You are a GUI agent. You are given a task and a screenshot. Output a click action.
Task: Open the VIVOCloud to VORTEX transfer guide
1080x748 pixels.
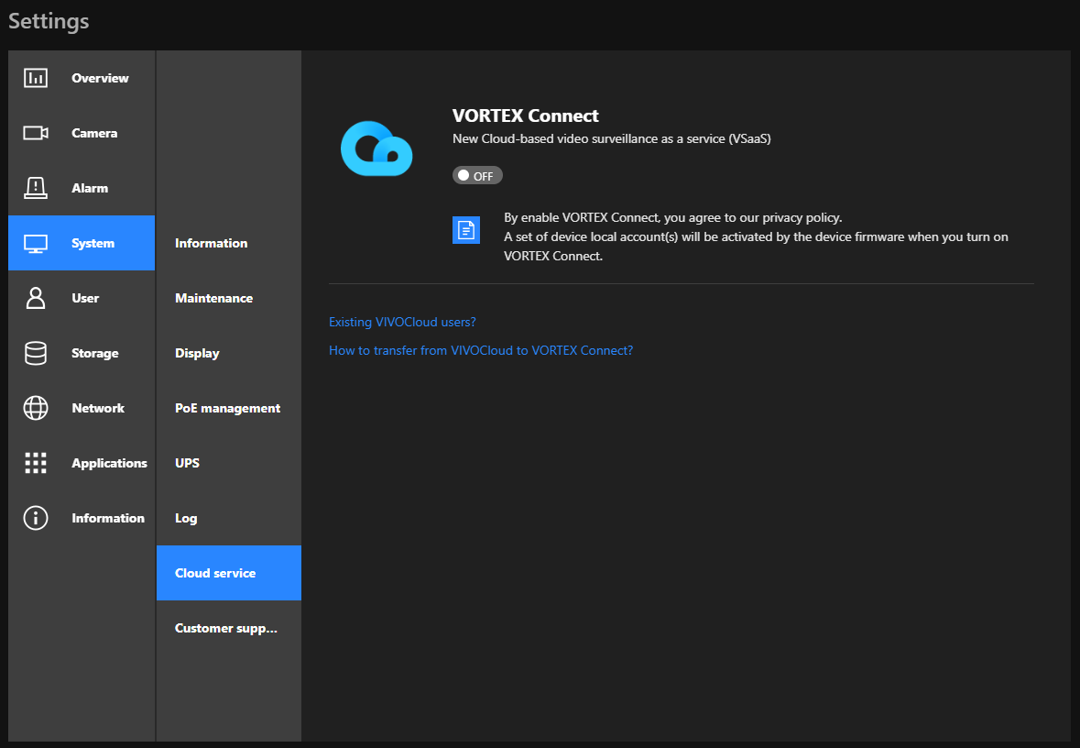pyautogui.click(x=481, y=350)
